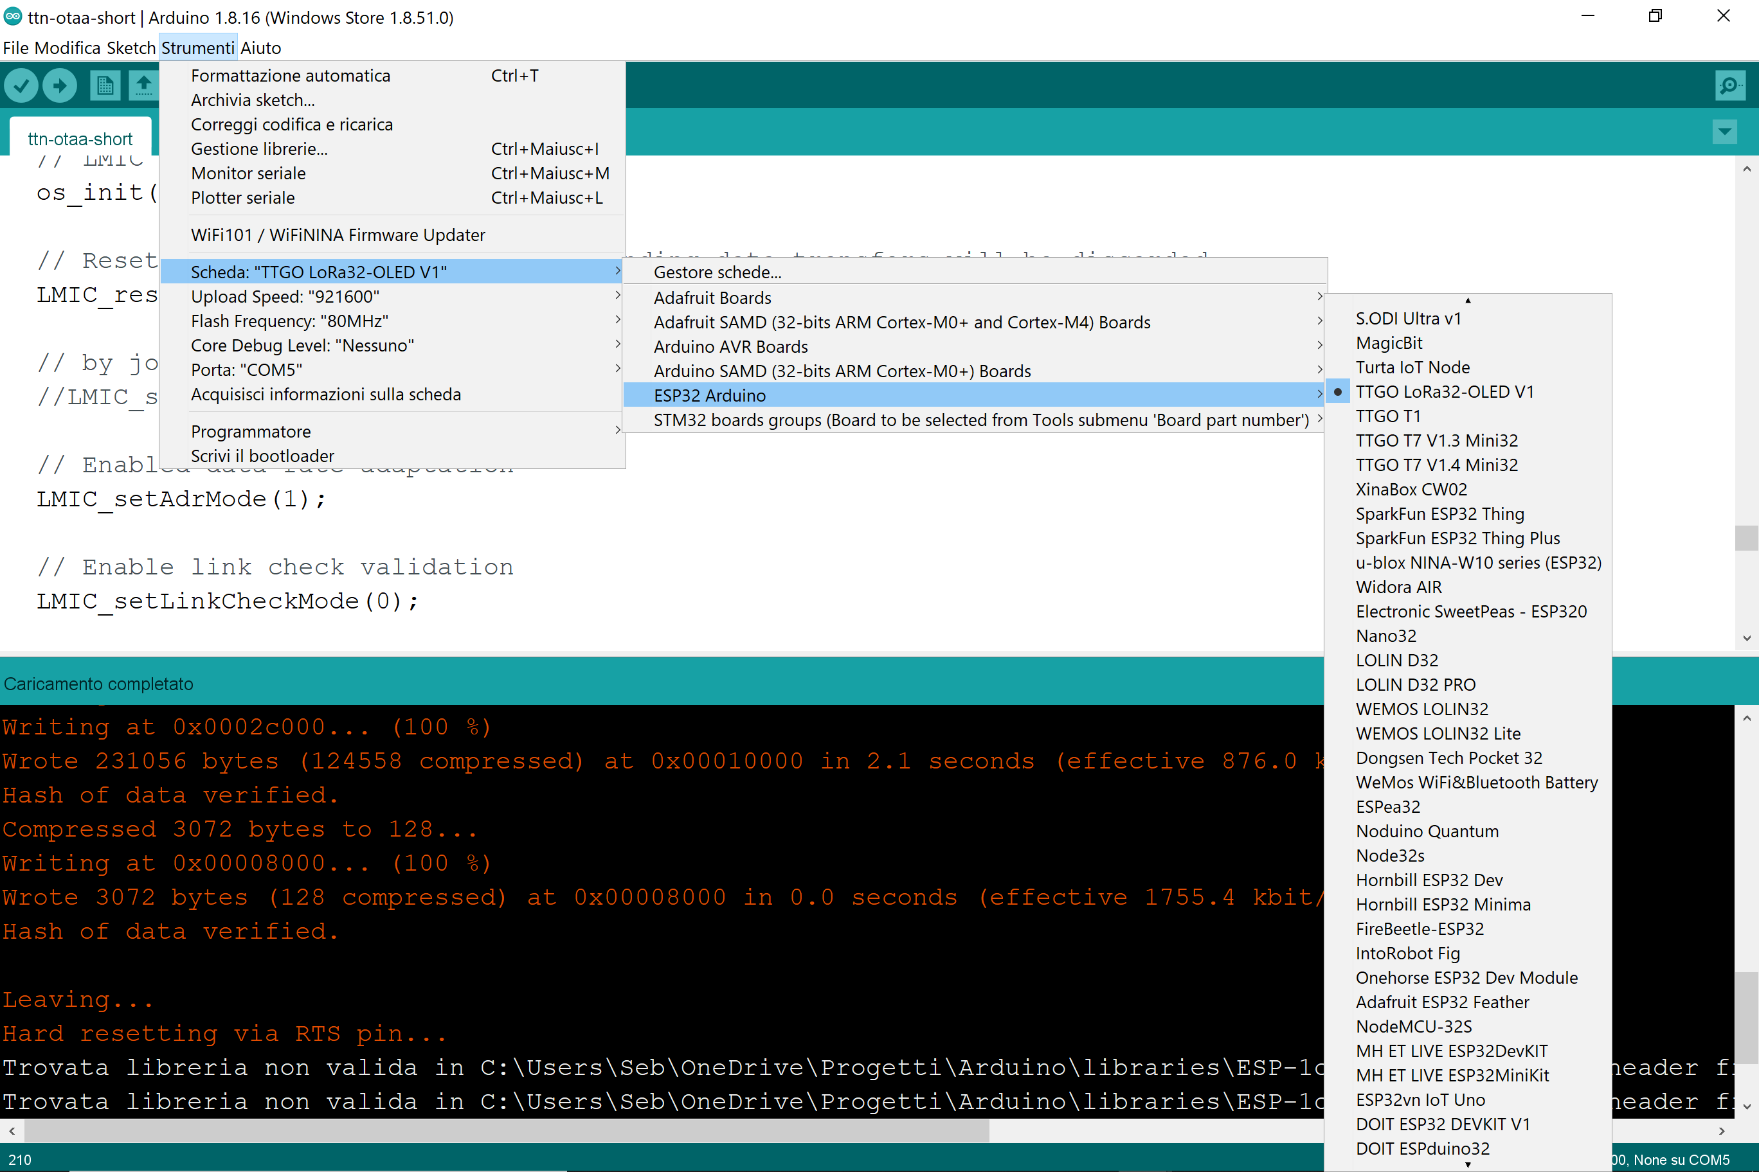Screen dimensions: 1759x1172
Task: Select SparkFun ESP32 Thing Plus board
Action: point(1468,538)
